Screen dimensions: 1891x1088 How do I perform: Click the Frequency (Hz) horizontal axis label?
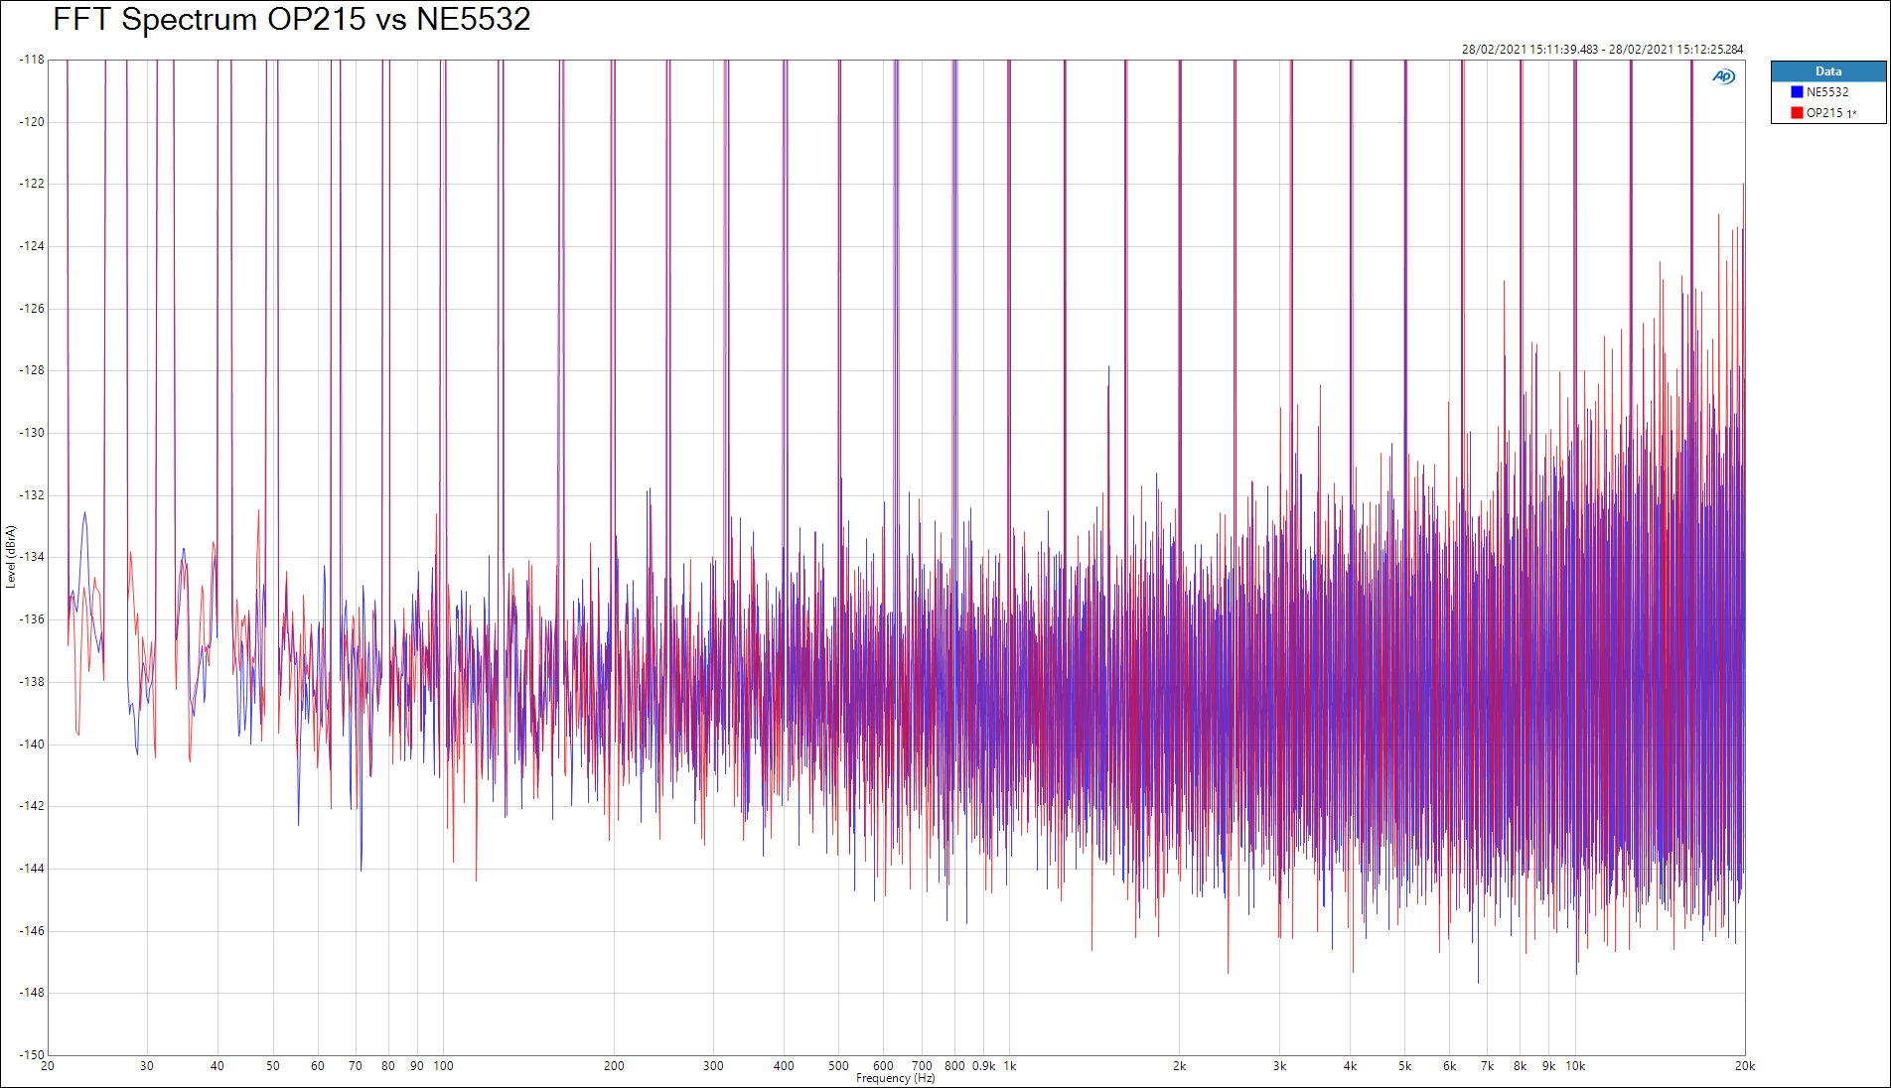(x=895, y=1078)
